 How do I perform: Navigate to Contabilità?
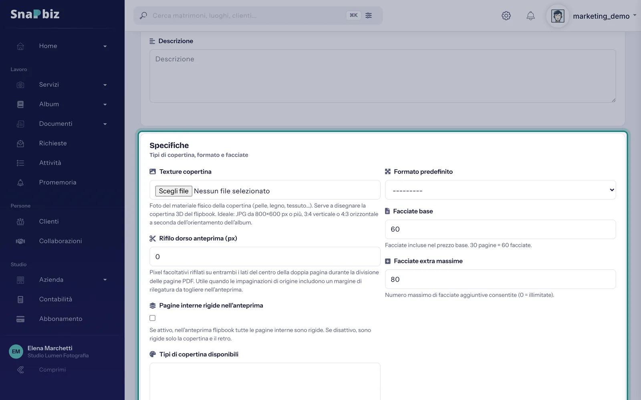(56, 299)
